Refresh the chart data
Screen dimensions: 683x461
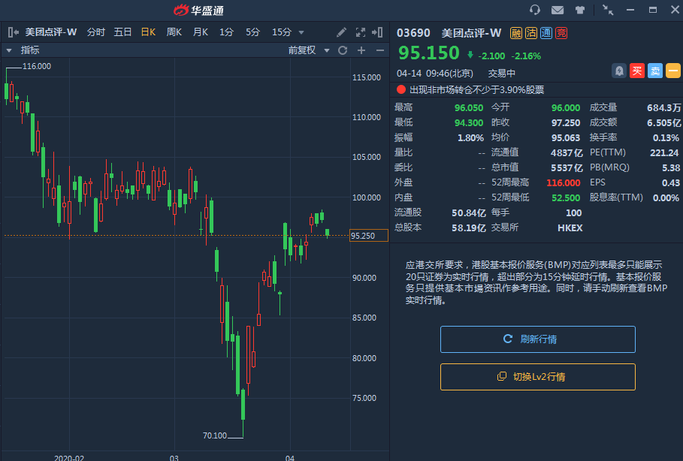[x=343, y=50]
